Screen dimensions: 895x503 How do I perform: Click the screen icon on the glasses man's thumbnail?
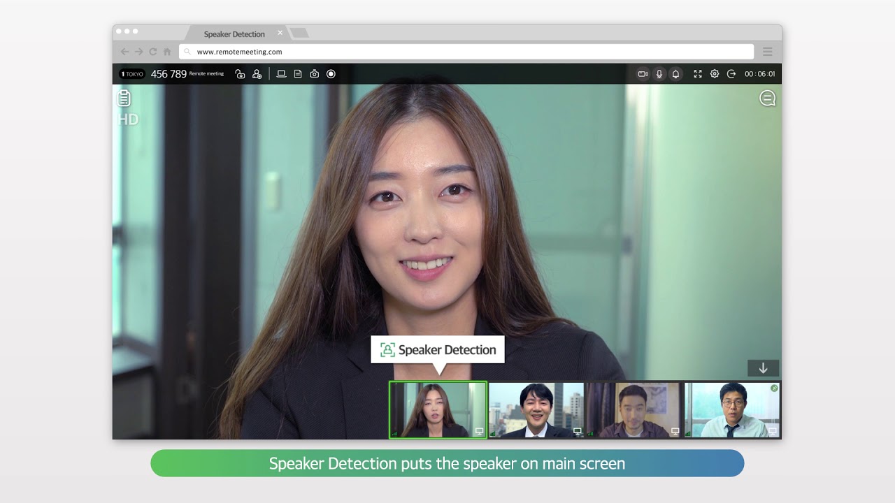coord(773,431)
